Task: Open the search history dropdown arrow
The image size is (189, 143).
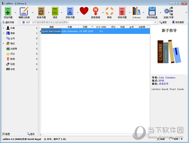Action: pyautogui.click(x=155, y=22)
